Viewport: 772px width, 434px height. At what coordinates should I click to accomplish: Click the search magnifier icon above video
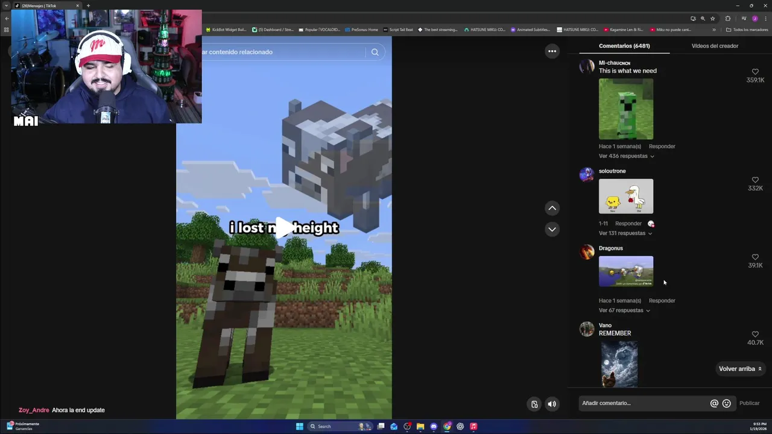[x=375, y=52]
